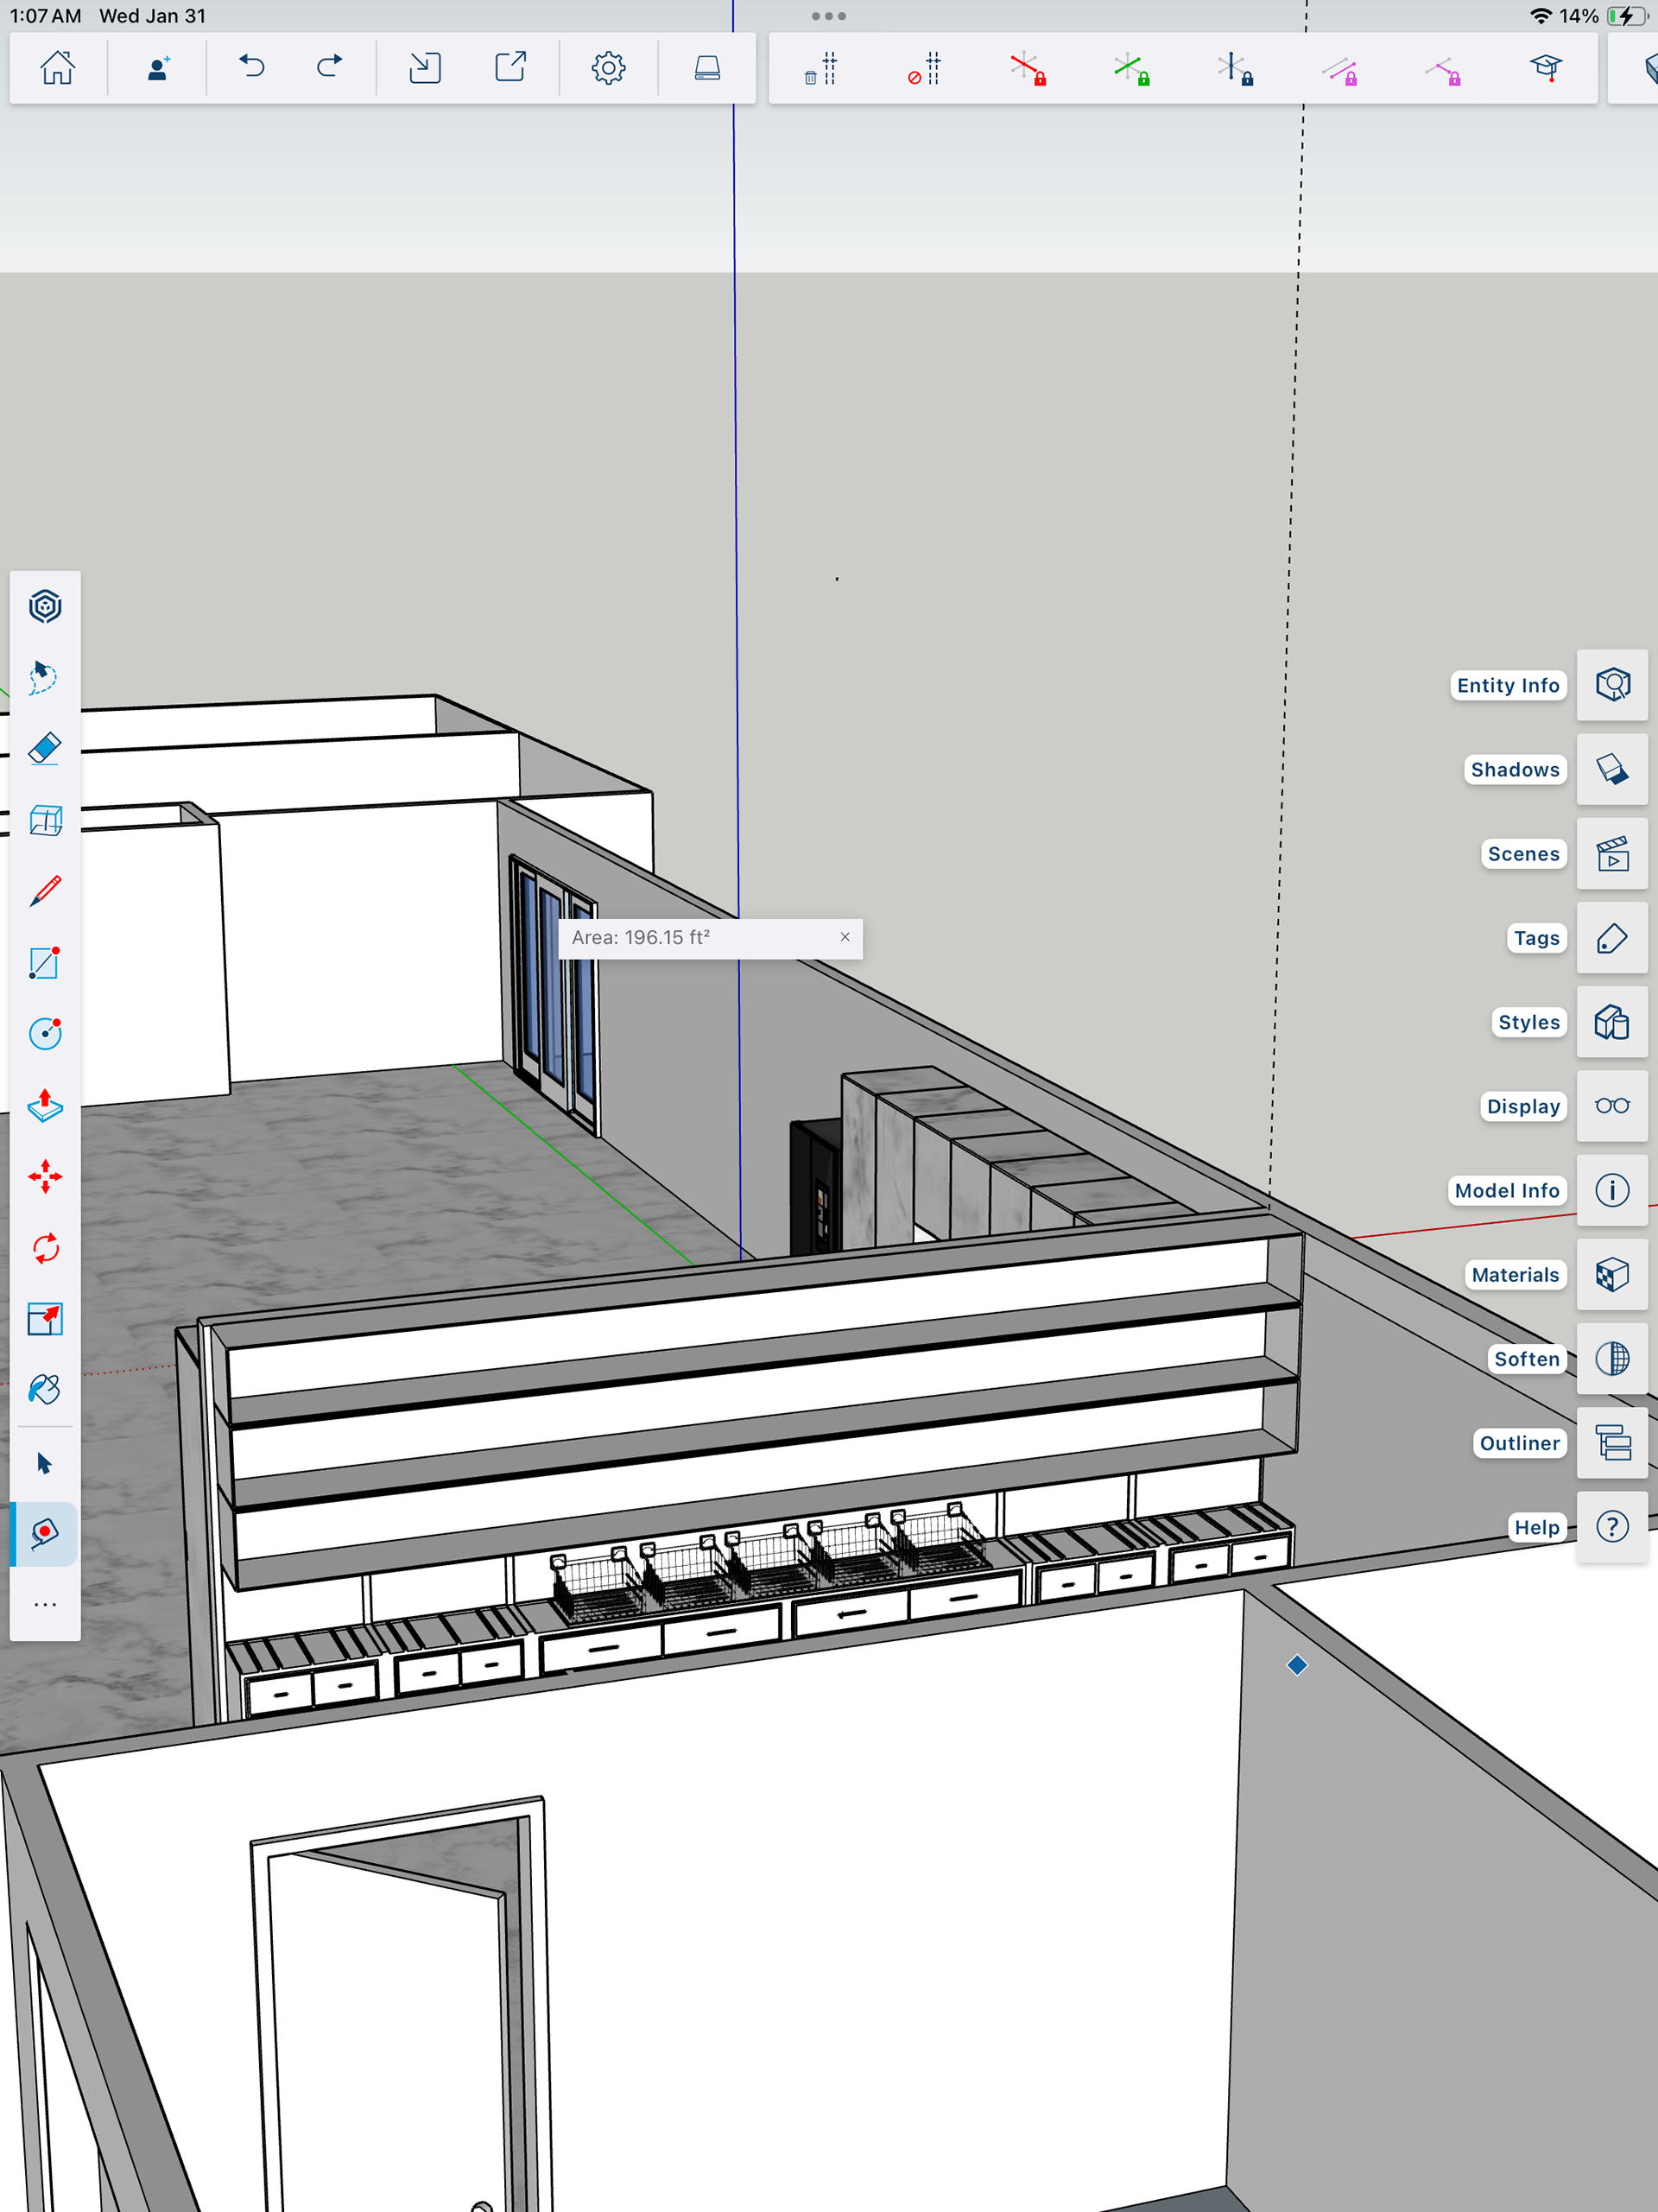Viewport: 1658px width, 2212px height.
Task: Click the Undo button
Action: tap(252, 67)
